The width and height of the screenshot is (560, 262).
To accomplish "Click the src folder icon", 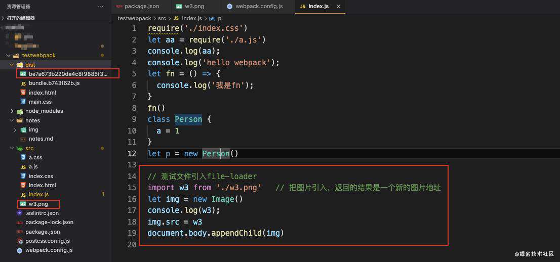I will click(20, 149).
